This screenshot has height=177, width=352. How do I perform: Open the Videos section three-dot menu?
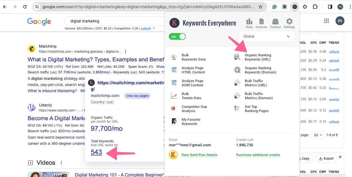[x=61, y=163]
